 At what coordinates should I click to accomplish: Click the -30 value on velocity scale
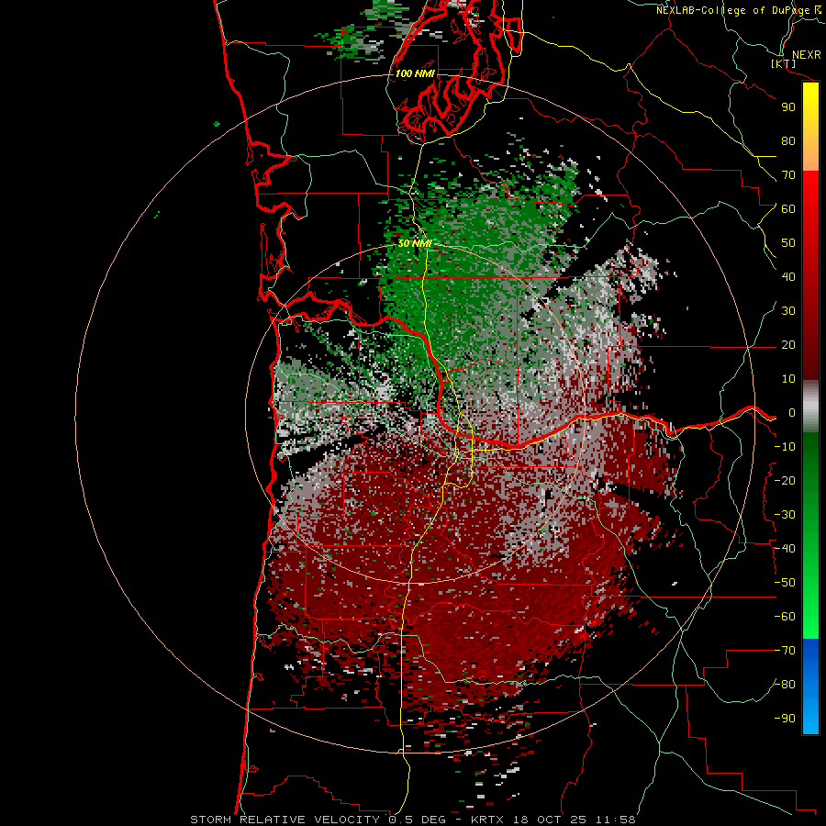point(785,515)
